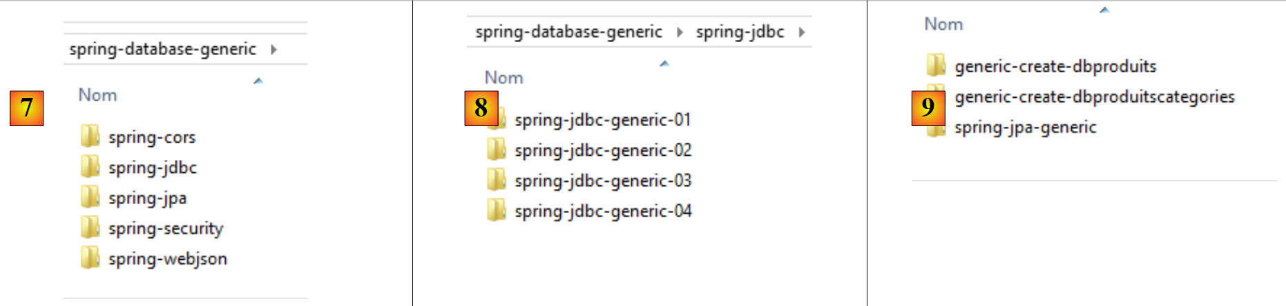Viewport: 1286px width, 306px height.
Task: Click Nom header above generic-create-dbproduits
Action: (x=943, y=24)
